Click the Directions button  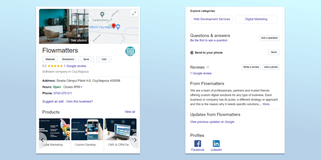(68, 59)
